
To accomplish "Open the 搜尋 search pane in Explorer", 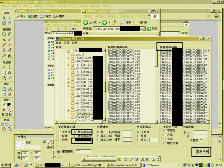I will pyautogui.click(x=125, y=22).
